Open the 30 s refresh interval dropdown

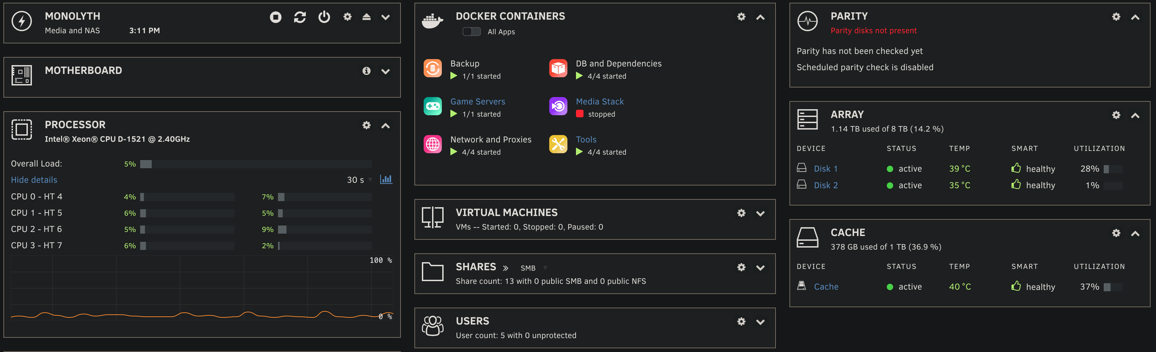pyautogui.click(x=370, y=179)
